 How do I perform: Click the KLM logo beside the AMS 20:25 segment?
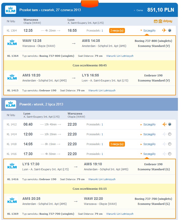point(12,201)
